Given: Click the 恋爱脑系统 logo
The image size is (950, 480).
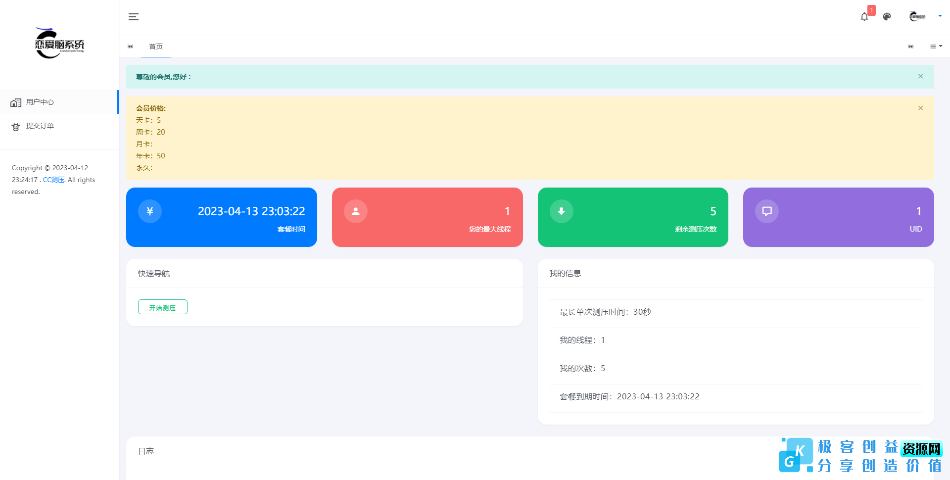Looking at the screenshot, I should pos(59,44).
